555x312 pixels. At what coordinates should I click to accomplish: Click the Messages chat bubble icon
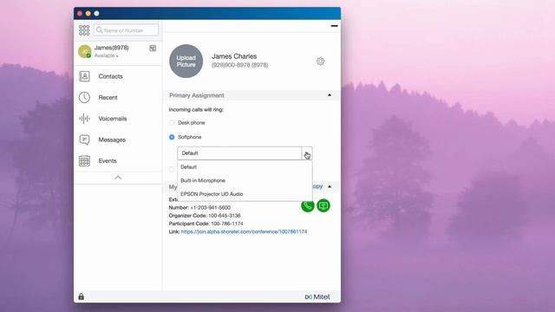tap(84, 140)
